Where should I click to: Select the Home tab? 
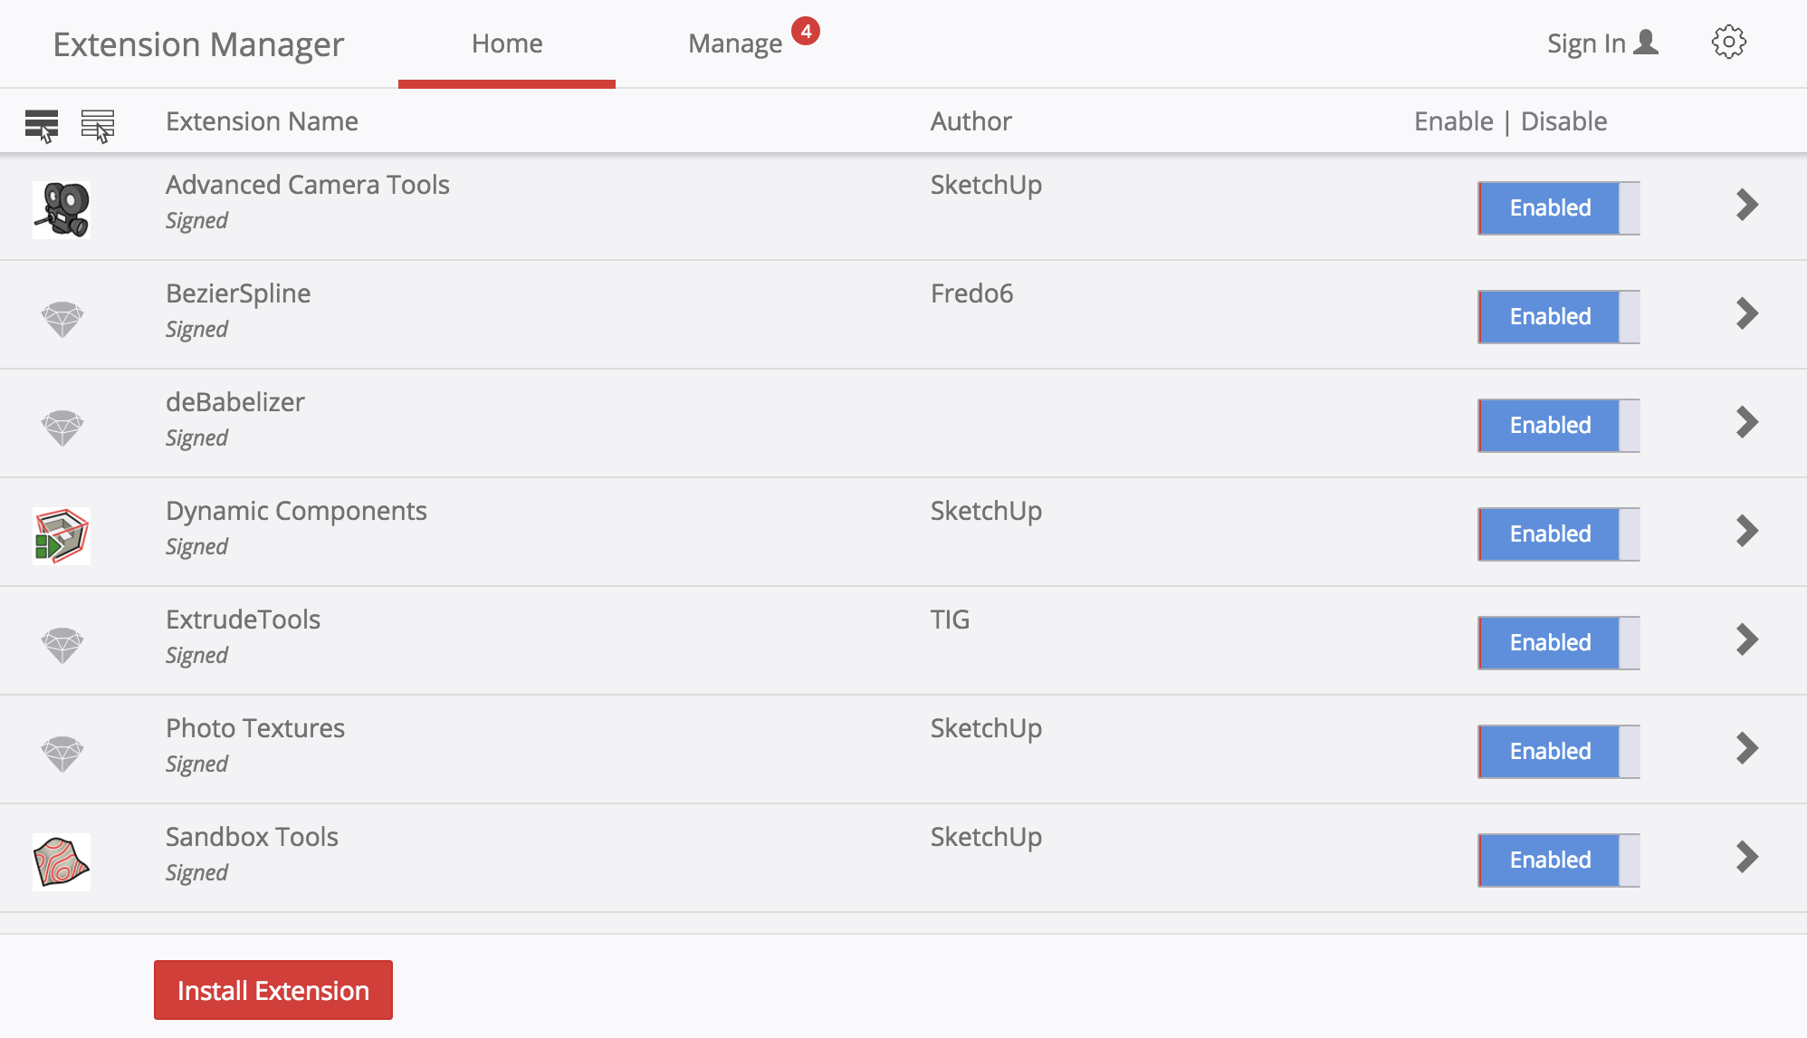[507, 43]
